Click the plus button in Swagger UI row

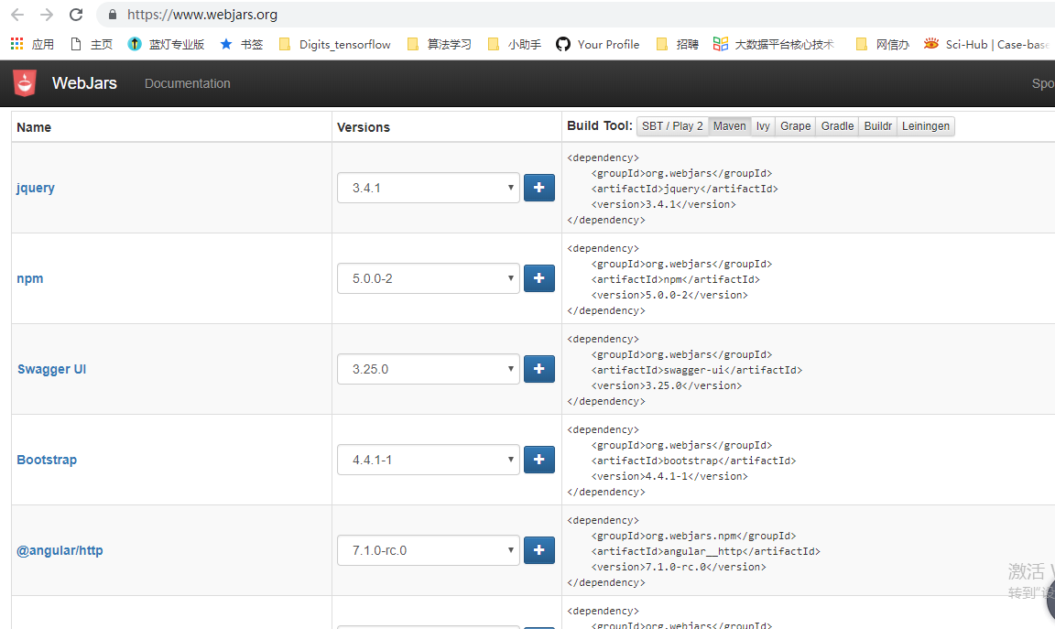(538, 369)
